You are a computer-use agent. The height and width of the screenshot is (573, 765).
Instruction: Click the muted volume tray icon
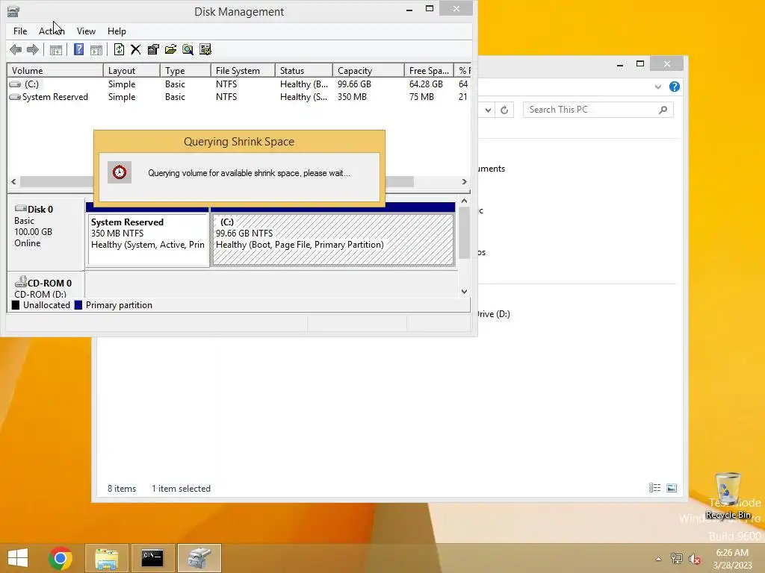[695, 559]
